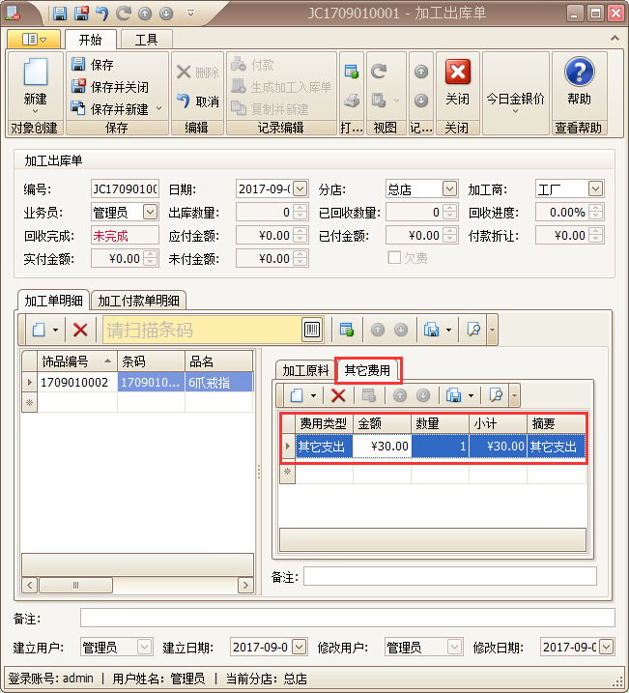Click the 今日金银价 button
The image size is (629, 693).
[x=515, y=99]
